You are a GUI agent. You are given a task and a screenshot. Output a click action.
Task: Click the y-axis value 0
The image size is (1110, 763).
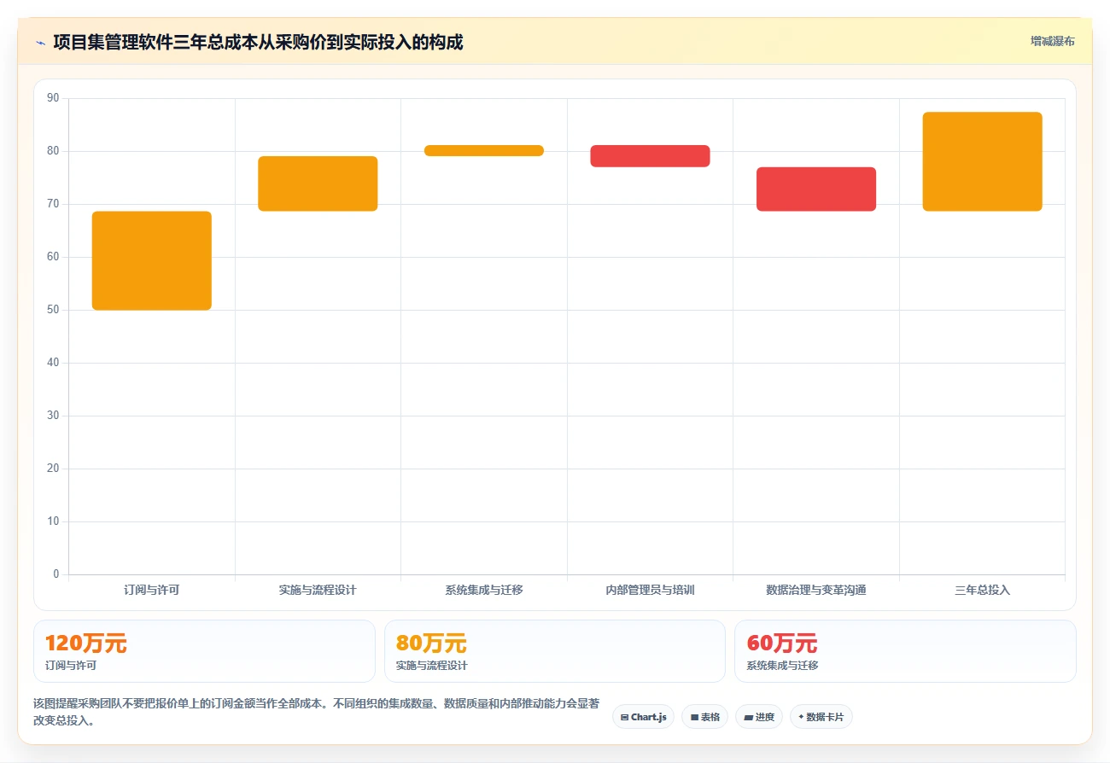point(56,574)
